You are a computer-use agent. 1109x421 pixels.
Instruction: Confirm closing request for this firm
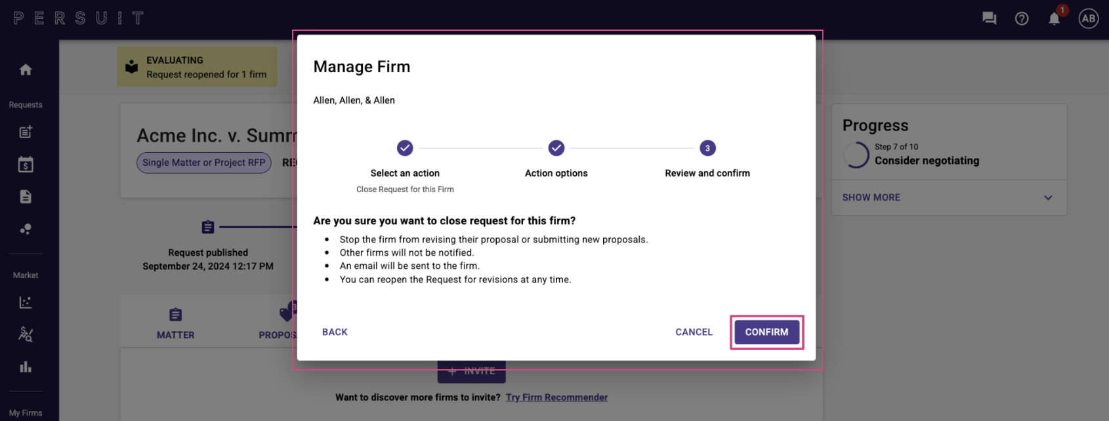coord(766,332)
